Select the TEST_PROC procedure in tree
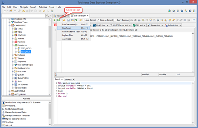Viewport: 198px width, 128px height. [25, 52]
